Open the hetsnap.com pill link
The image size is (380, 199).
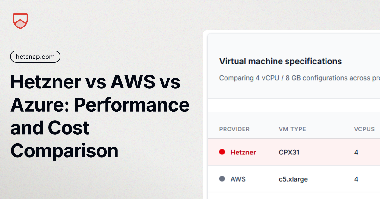[x=35, y=57]
